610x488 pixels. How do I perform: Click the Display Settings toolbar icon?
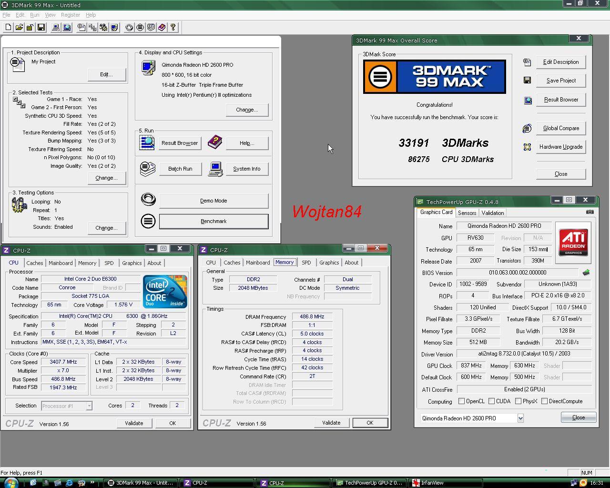coord(114,27)
